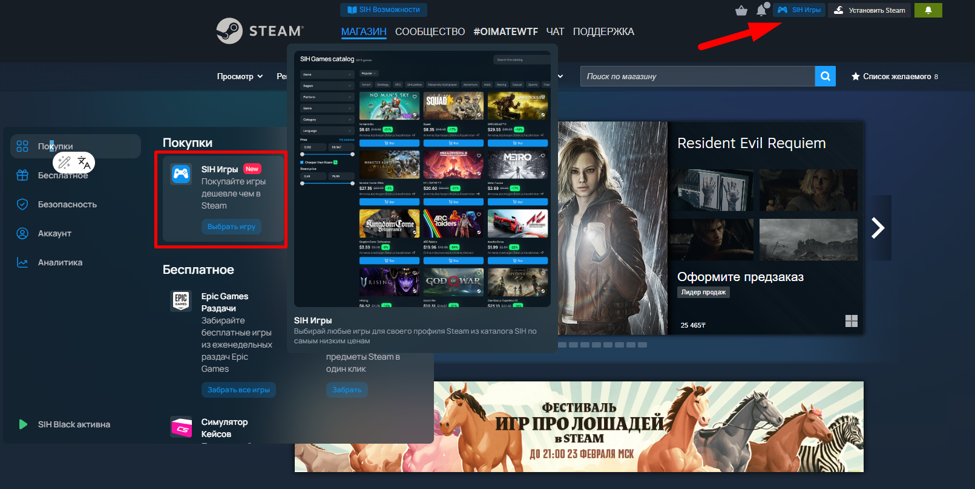Click the 25 465₸ price label
975x489 pixels.
click(x=693, y=325)
